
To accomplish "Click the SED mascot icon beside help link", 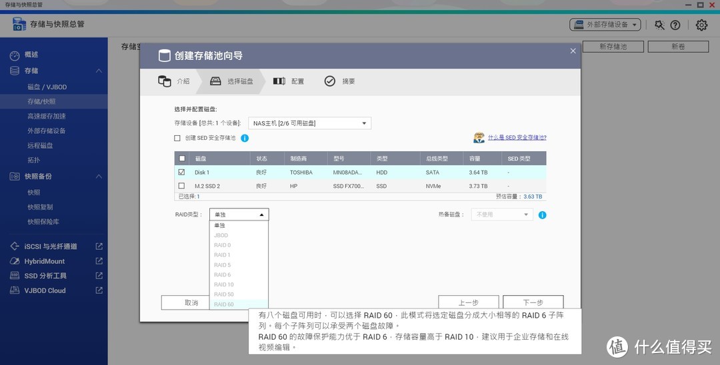I will pos(479,138).
